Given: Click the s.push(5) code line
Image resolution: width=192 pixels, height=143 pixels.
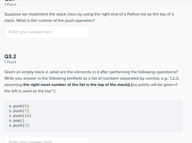Looking at the screenshot, I should 19,106.
